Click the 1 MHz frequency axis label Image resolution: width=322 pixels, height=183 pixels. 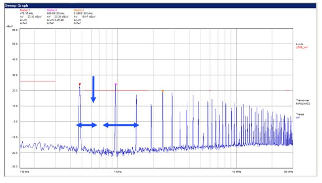118,172
